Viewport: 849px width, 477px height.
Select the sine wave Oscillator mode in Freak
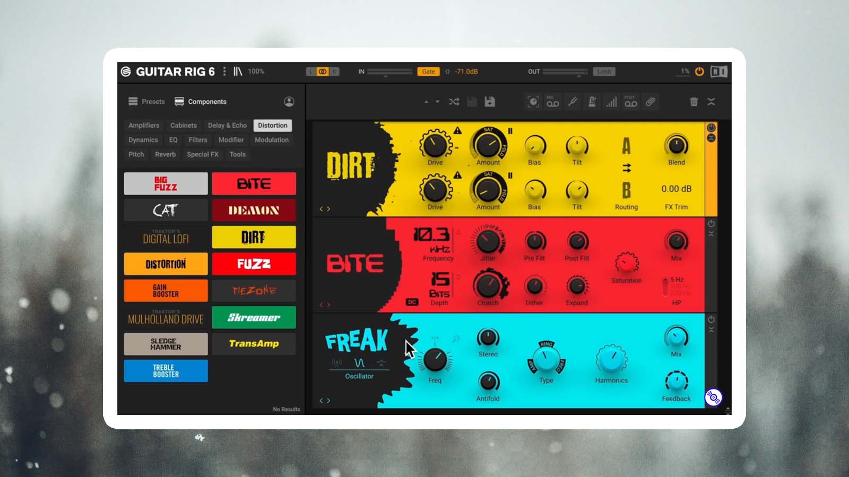coord(359,363)
